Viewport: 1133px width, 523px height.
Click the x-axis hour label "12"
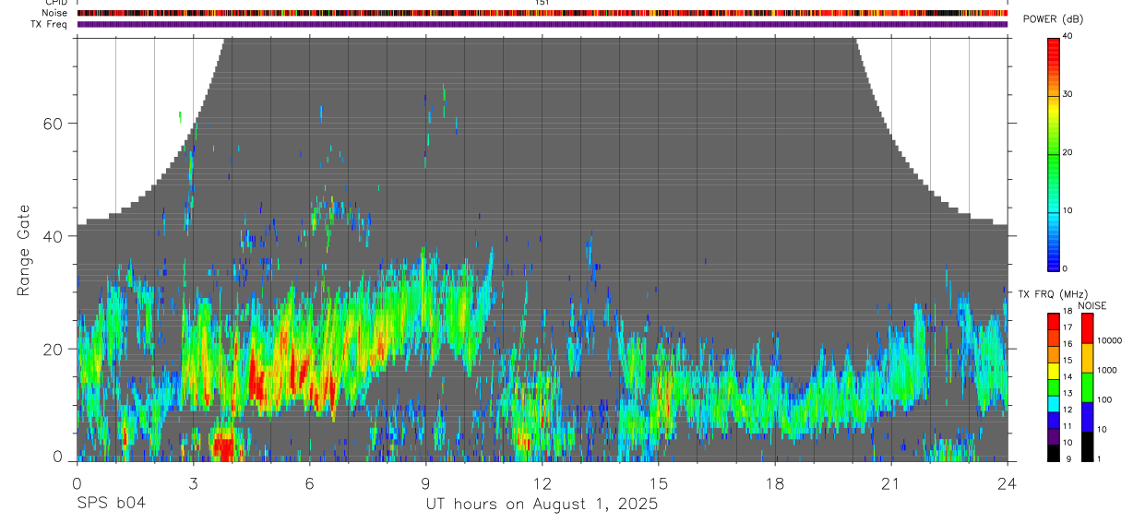tap(543, 482)
